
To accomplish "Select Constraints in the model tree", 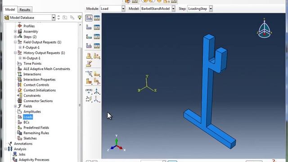I will coord(32,95).
